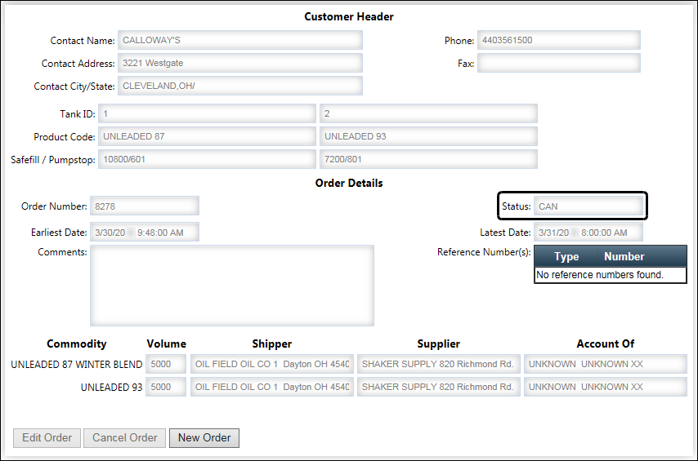
Task: Select the Contact Name field with CALLOWAY'S
Action: 240,40
